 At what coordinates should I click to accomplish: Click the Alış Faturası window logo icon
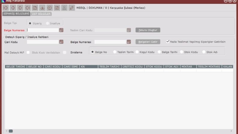click(x=3, y=1)
